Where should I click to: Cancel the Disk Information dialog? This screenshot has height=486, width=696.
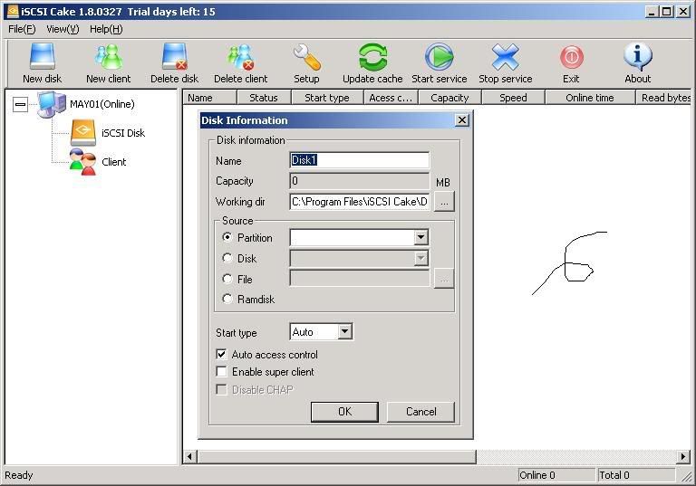[420, 412]
